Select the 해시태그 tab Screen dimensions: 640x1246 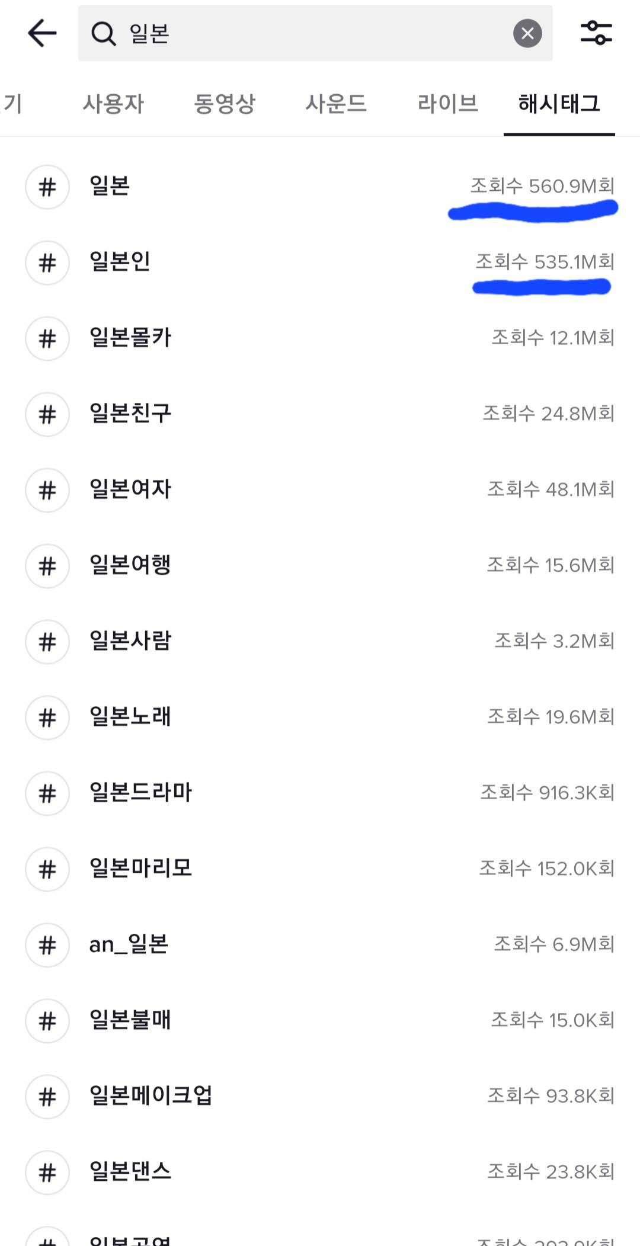pyautogui.click(x=559, y=104)
